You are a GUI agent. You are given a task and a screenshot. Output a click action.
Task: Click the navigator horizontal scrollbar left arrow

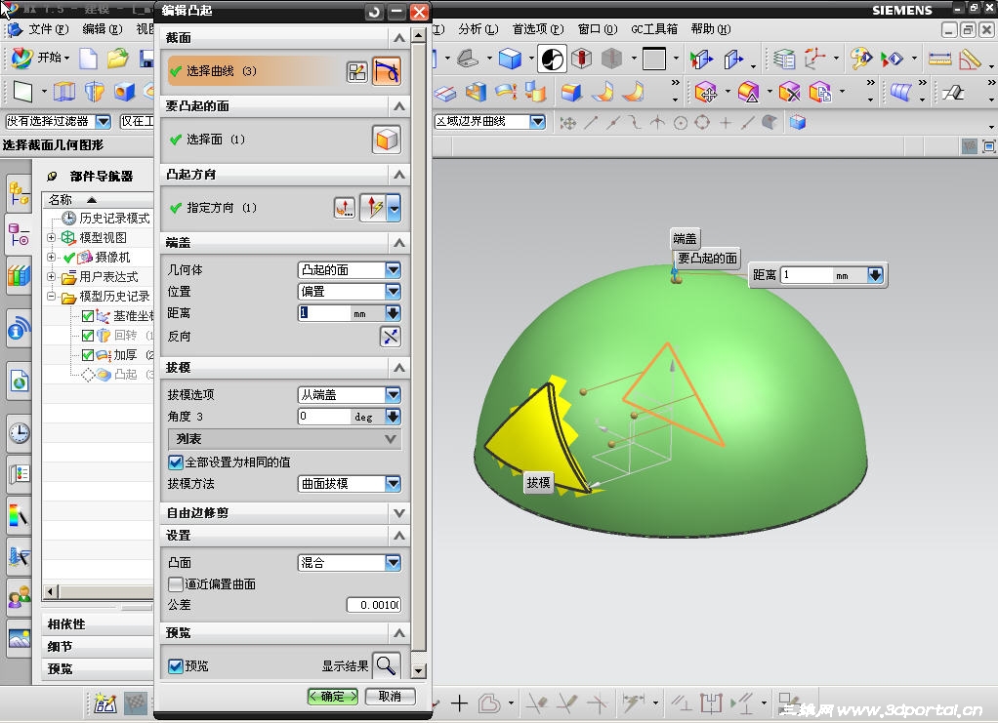tap(51, 591)
